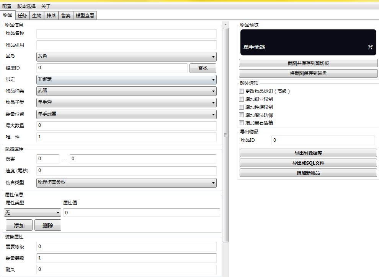
Task: Click the 模型ID input field
Action: point(112,68)
